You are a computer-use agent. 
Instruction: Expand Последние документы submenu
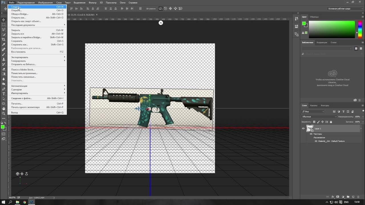click(x=38, y=25)
